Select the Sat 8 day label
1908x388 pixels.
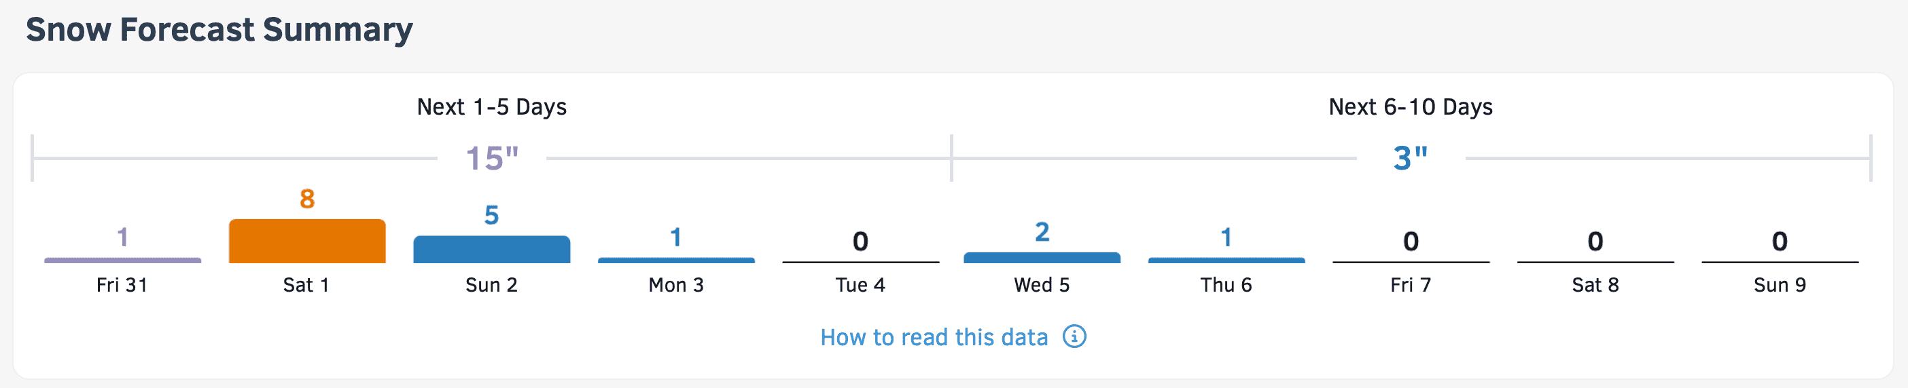pos(1595,286)
